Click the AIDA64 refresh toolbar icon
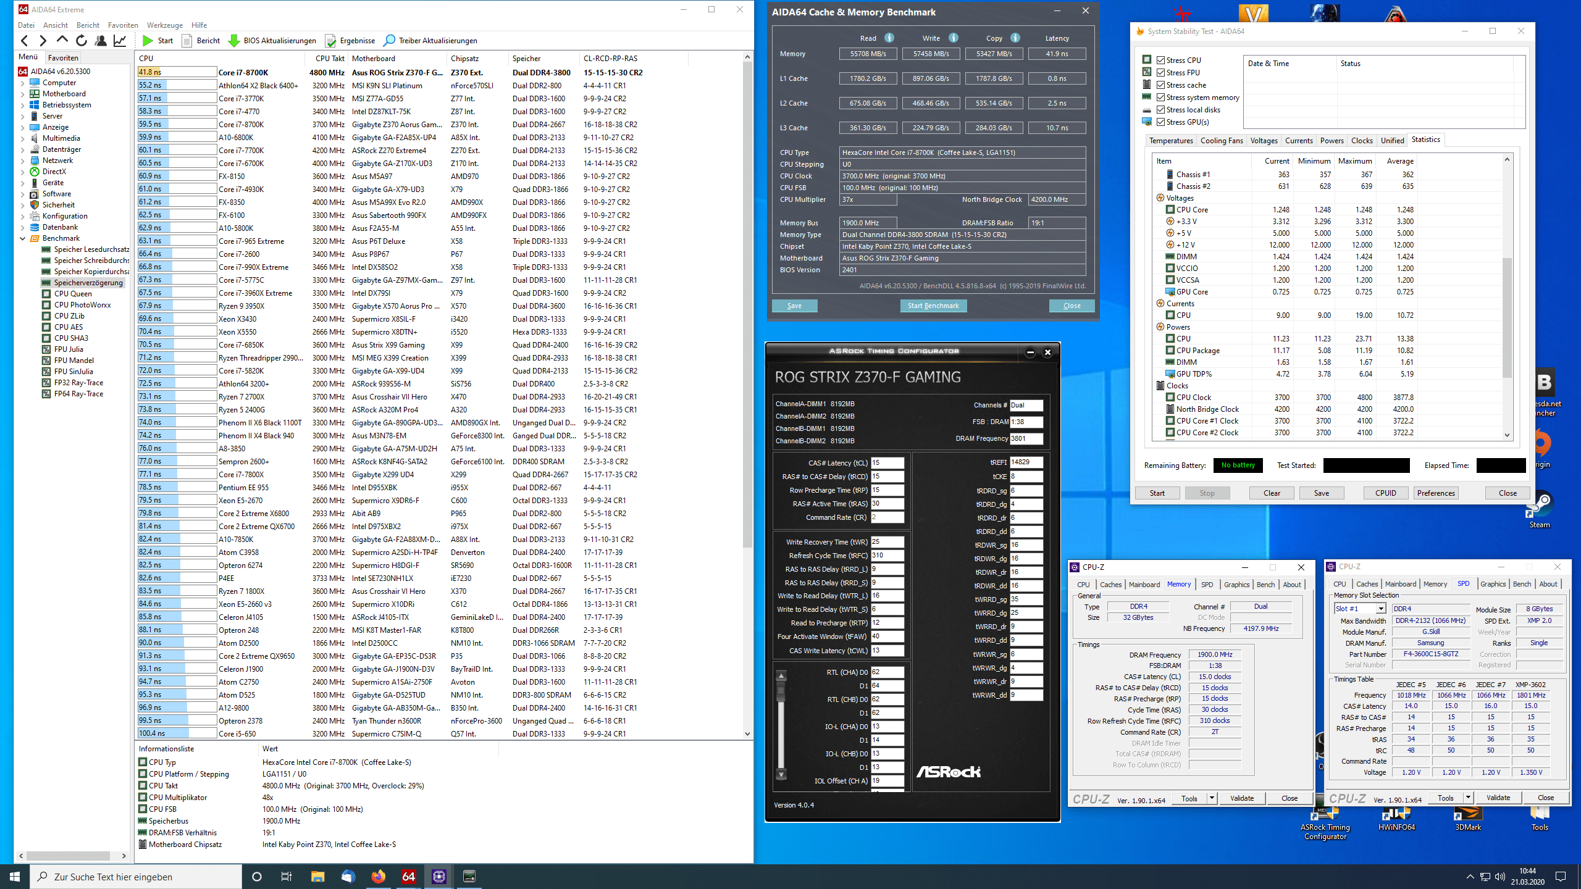Screen dimensions: 1581x889 [x=82, y=41]
